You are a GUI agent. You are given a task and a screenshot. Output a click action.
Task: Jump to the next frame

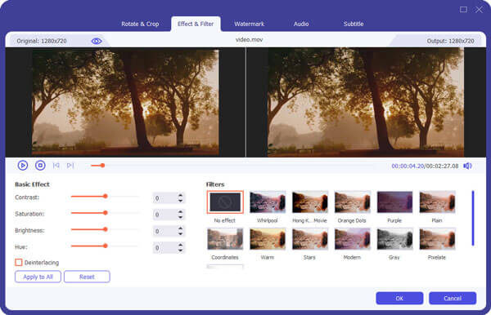pos(70,166)
